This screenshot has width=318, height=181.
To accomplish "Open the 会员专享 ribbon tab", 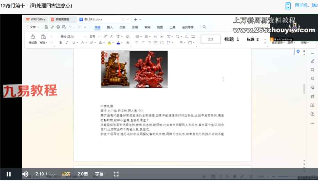I will point(188,27).
